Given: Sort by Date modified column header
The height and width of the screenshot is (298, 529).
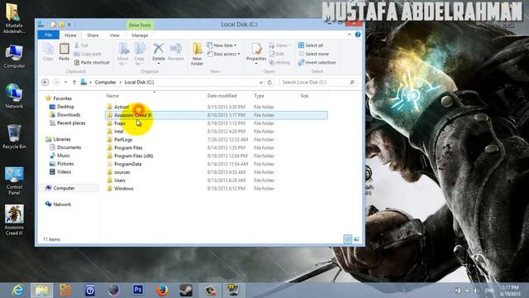Looking at the screenshot, I should [222, 96].
